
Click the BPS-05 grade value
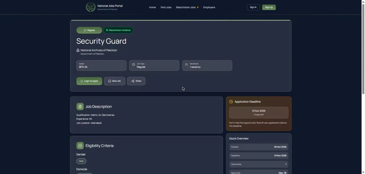point(83,67)
